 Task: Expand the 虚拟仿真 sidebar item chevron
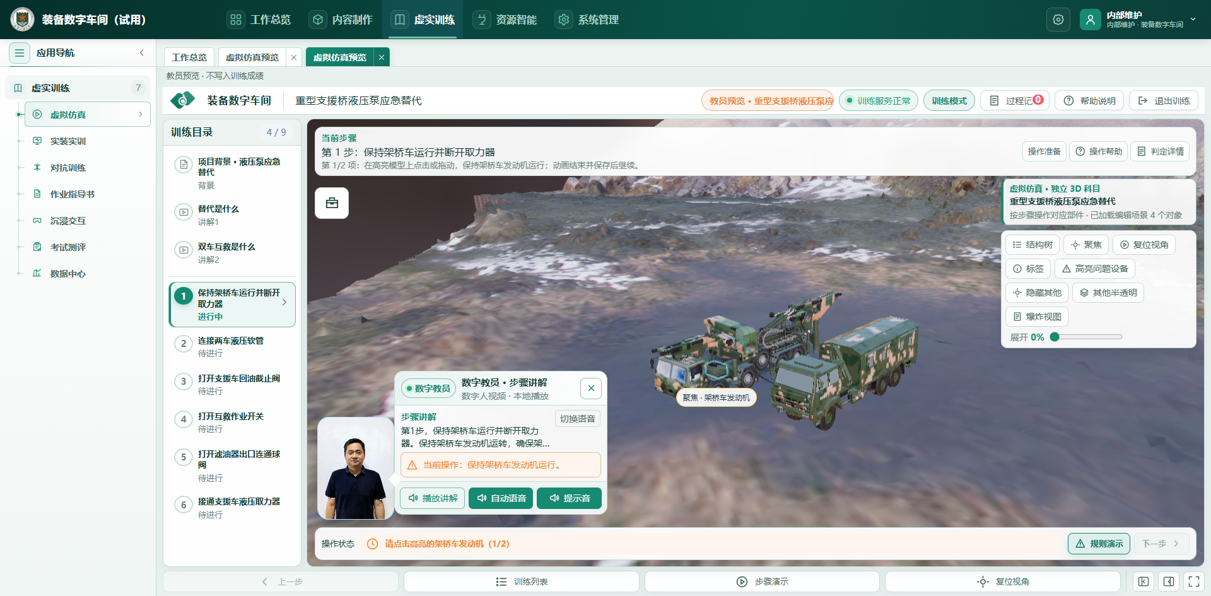click(140, 114)
